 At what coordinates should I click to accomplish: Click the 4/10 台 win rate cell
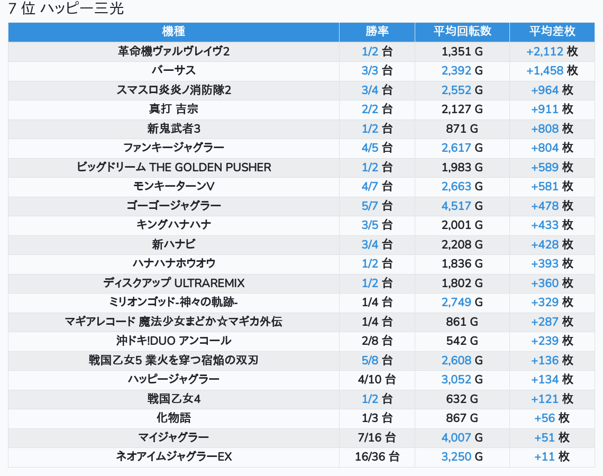(377, 380)
